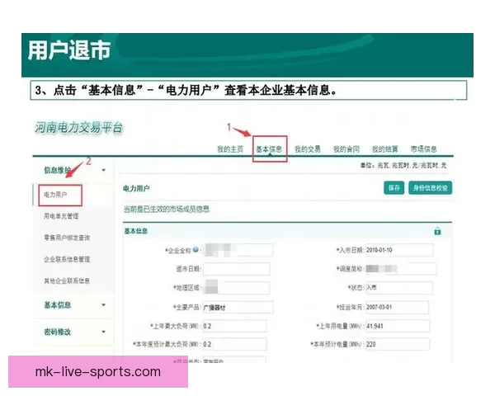495x396 pixels.
Task: Click the 调度简称 field
Action: point(401,269)
